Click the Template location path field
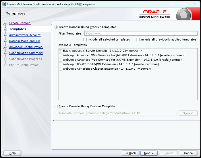Viewport: 201px width, 158px height. (132, 113)
